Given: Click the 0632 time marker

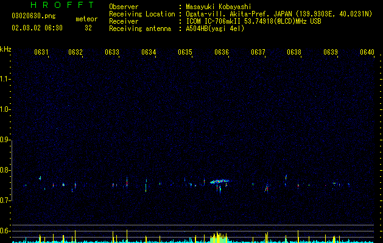Looking at the screenshot, I should click(x=76, y=52).
